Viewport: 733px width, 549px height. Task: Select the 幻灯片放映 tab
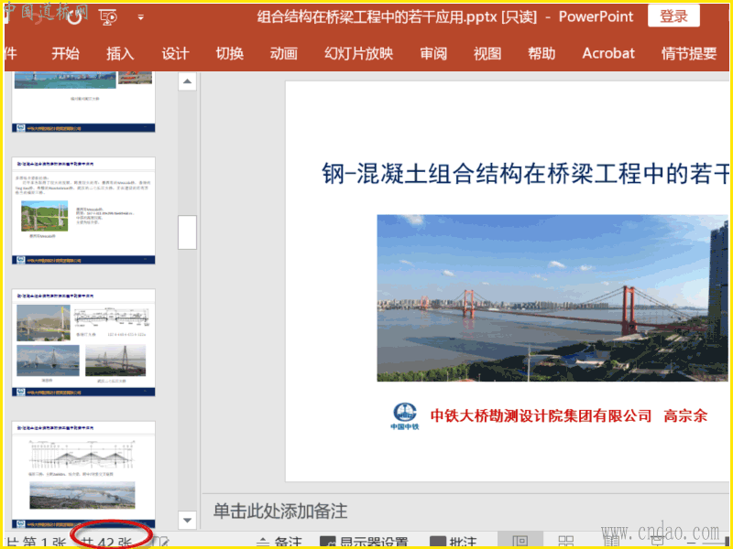click(x=359, y=53)
